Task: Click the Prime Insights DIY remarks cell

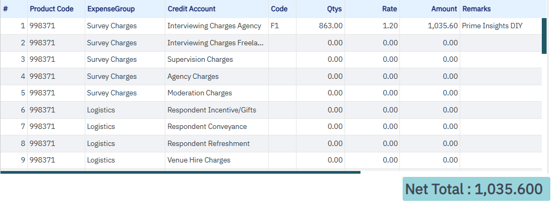Action: pos(501,26)
